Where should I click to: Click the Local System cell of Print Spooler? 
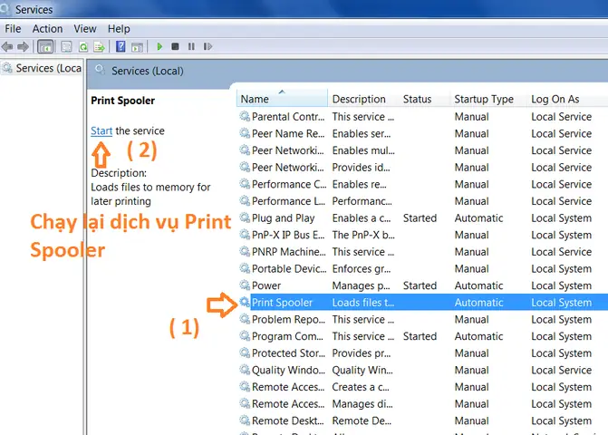pos(562,303)
